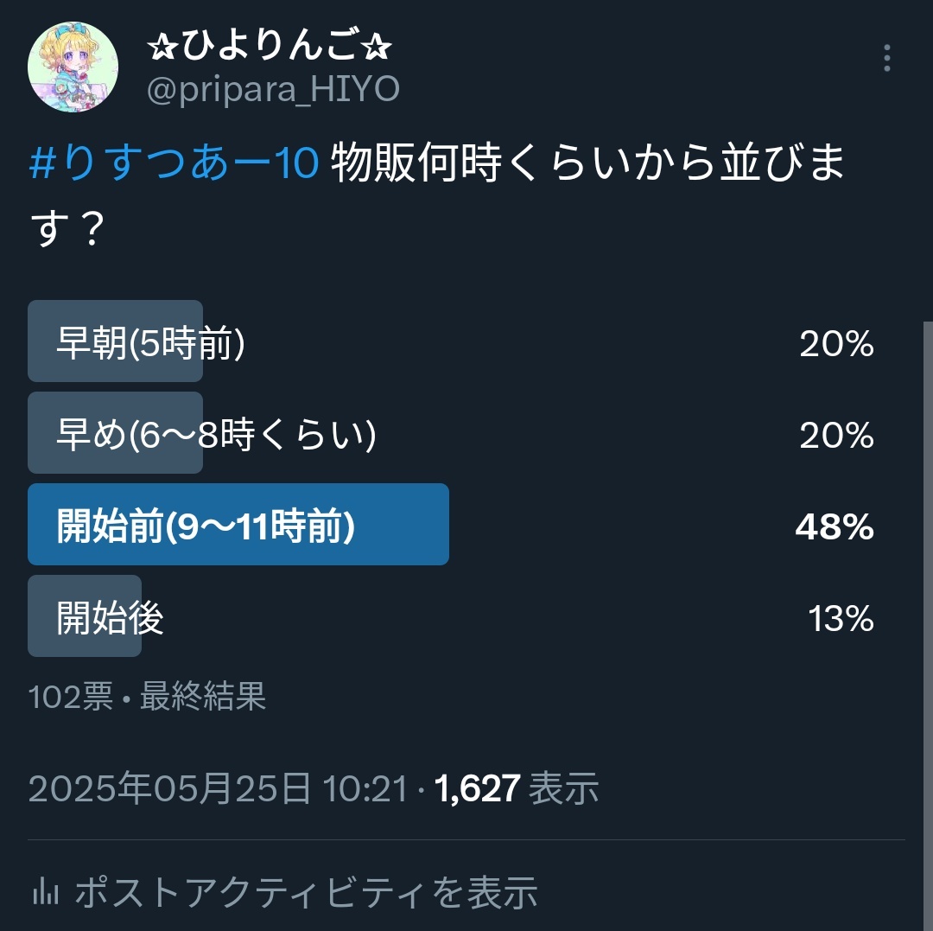The height and width of the screenshot is (931, 933).
Task: Open the three-dot more options menu
Action: tap(886, 58)
